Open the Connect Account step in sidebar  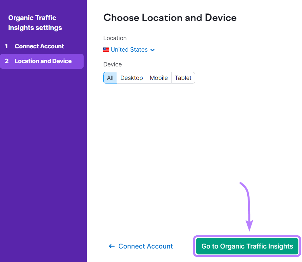39,46
